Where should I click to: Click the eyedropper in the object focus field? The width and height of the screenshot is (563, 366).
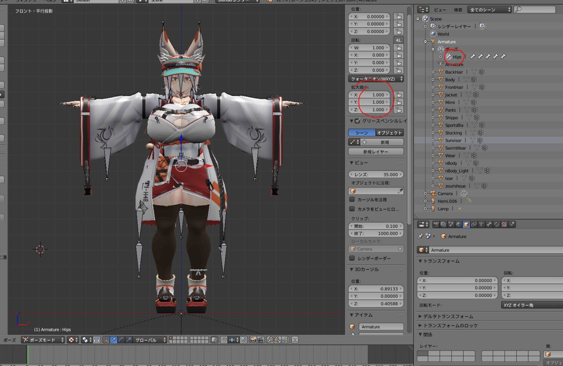click(400, 191)
